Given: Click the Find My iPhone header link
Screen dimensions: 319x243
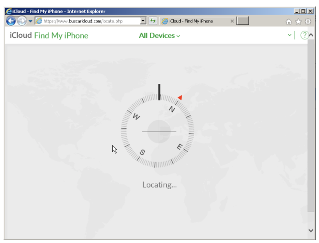Looking at the screenshot, I should coord(61,35).
